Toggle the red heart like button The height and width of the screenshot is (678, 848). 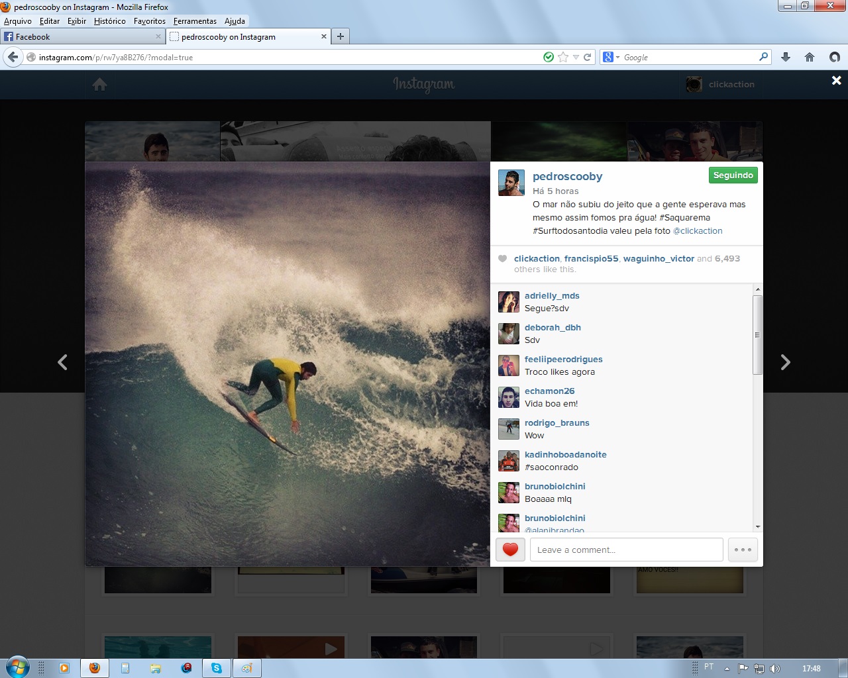coord(510,550)
